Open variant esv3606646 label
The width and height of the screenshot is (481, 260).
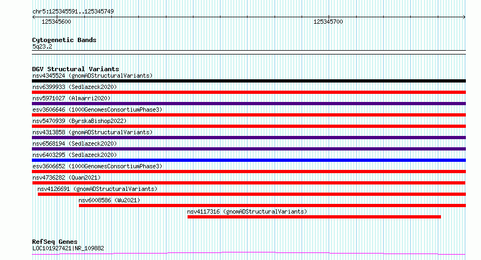tap(97, 110)
